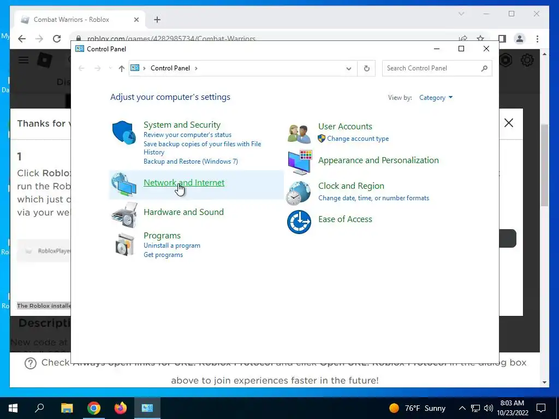This screenshot has width=559, height=419.
Task: Click the Get programs link
Action: [x=163, y=255]
